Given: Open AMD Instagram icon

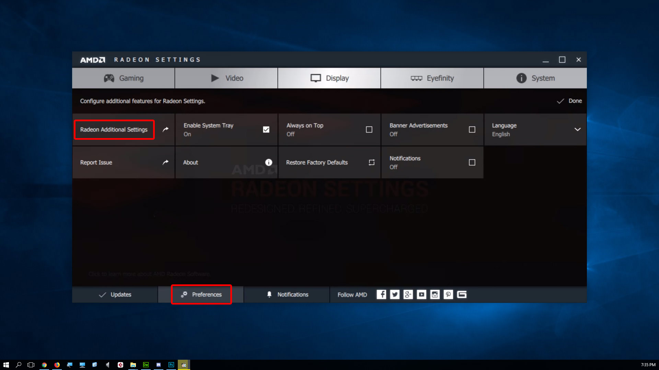Looking at the screenshot, I should coord(435,295).
